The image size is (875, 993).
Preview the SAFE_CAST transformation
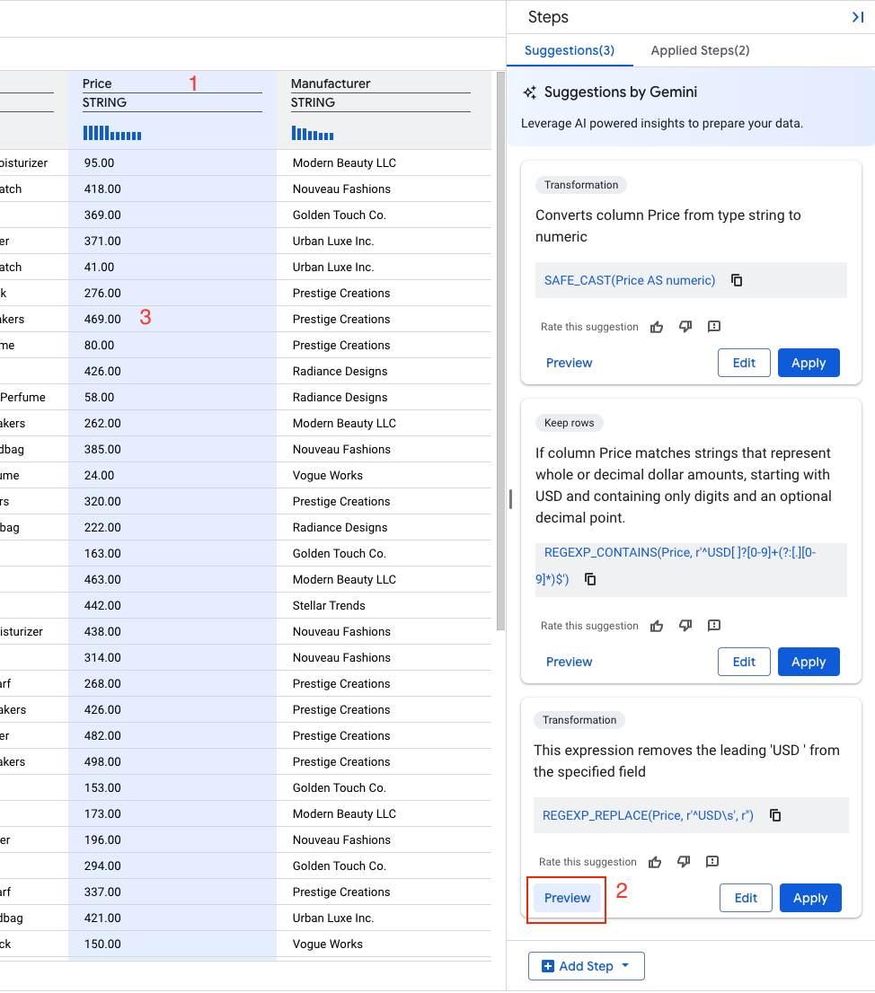(x=570, y=363)
